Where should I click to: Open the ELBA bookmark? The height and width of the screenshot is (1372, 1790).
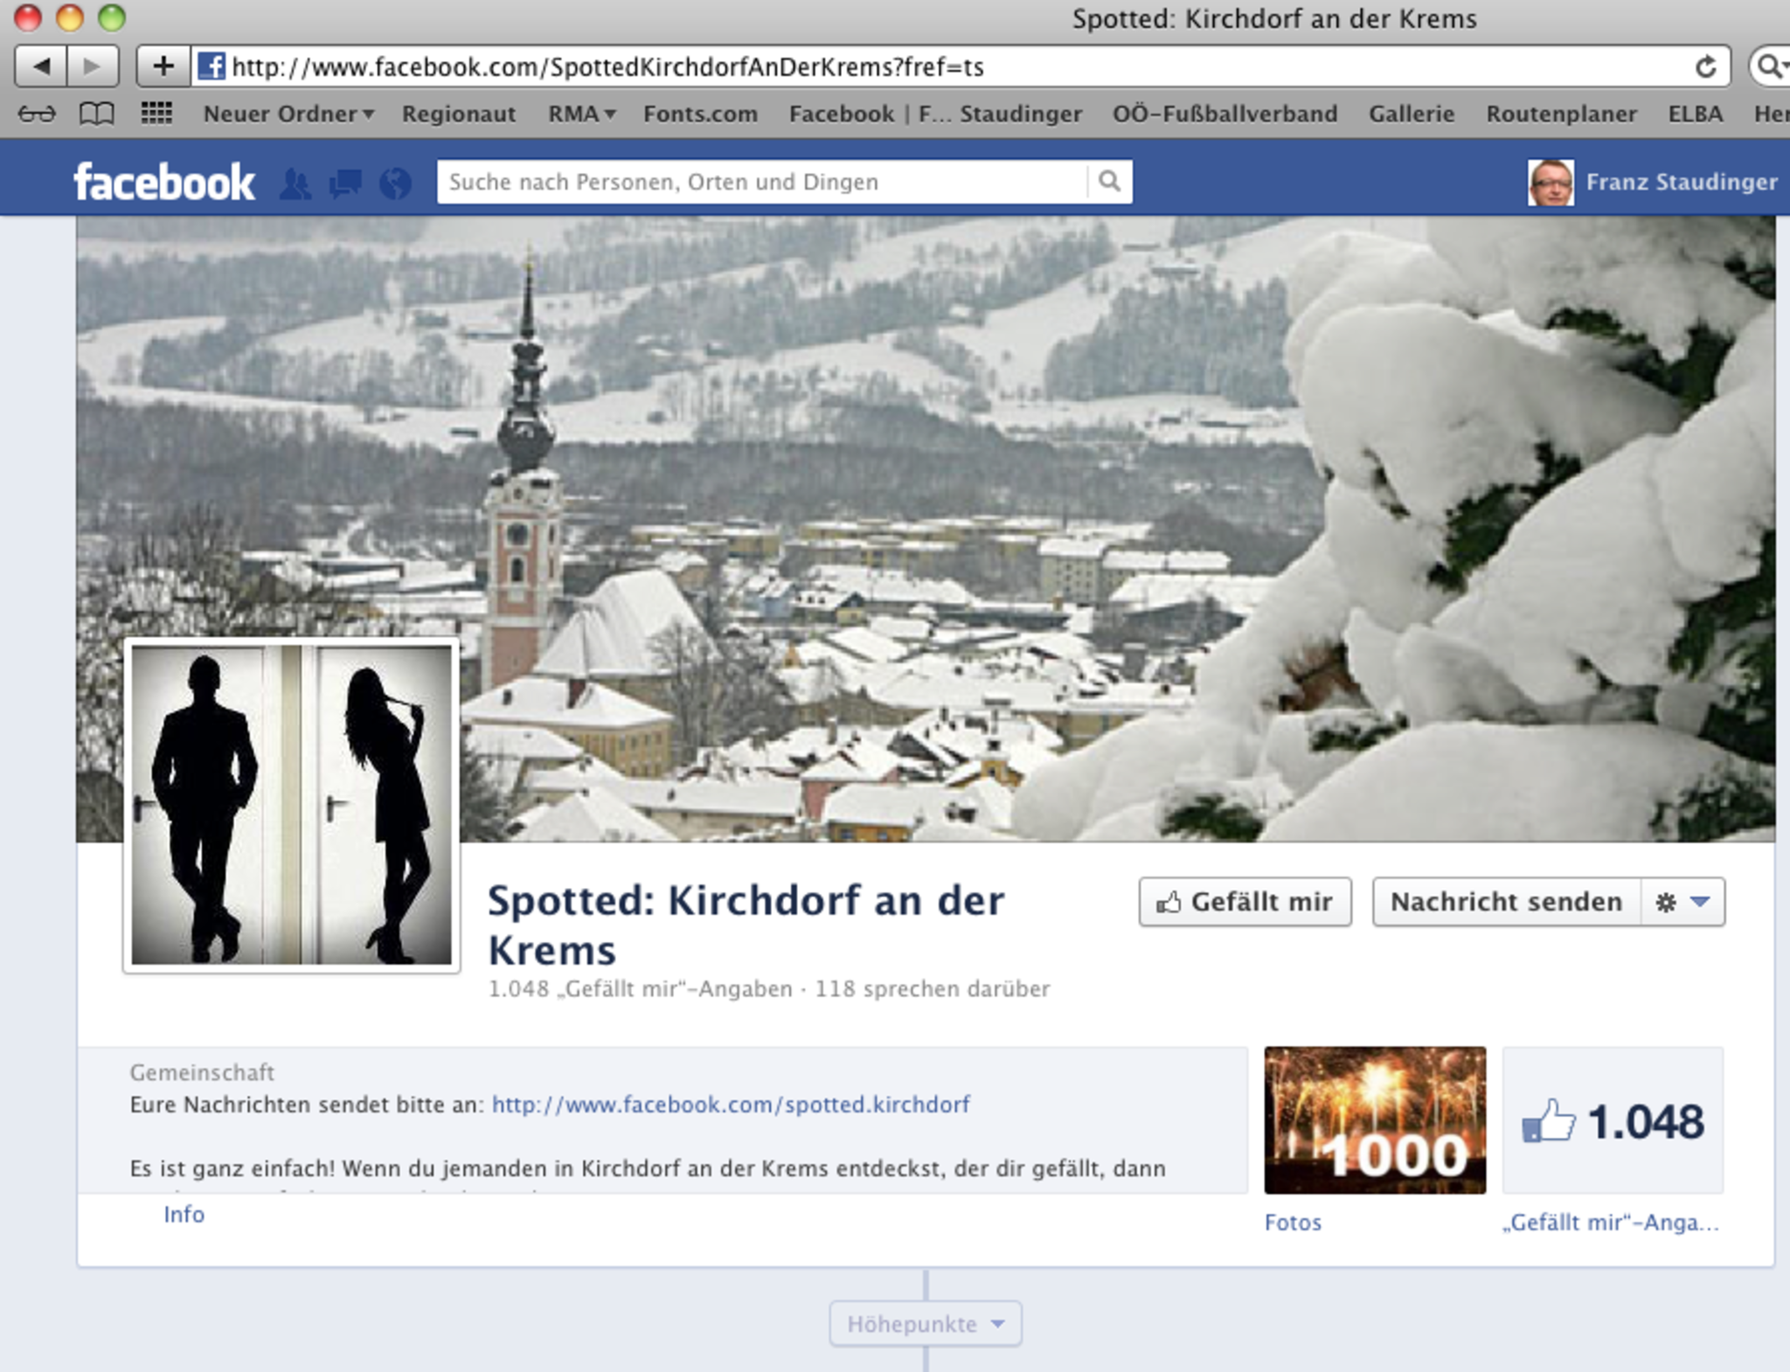(1696, 114)
